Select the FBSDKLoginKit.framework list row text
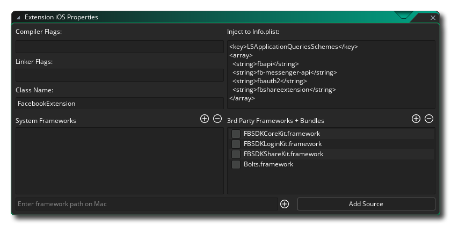 click(x=283, y=144)
